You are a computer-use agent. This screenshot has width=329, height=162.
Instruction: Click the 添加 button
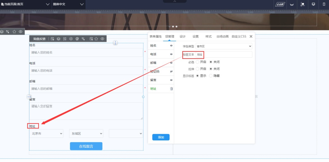(x=161, y=137)
